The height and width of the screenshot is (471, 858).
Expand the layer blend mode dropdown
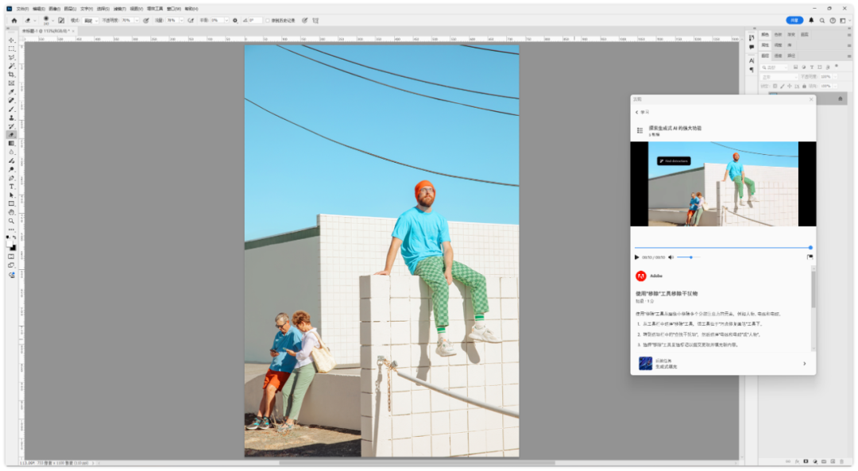point(778,77)
